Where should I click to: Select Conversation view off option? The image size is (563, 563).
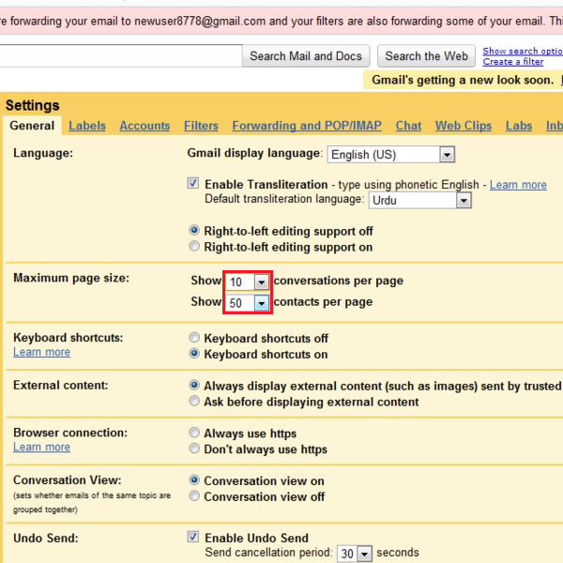[x=194, y=495]
